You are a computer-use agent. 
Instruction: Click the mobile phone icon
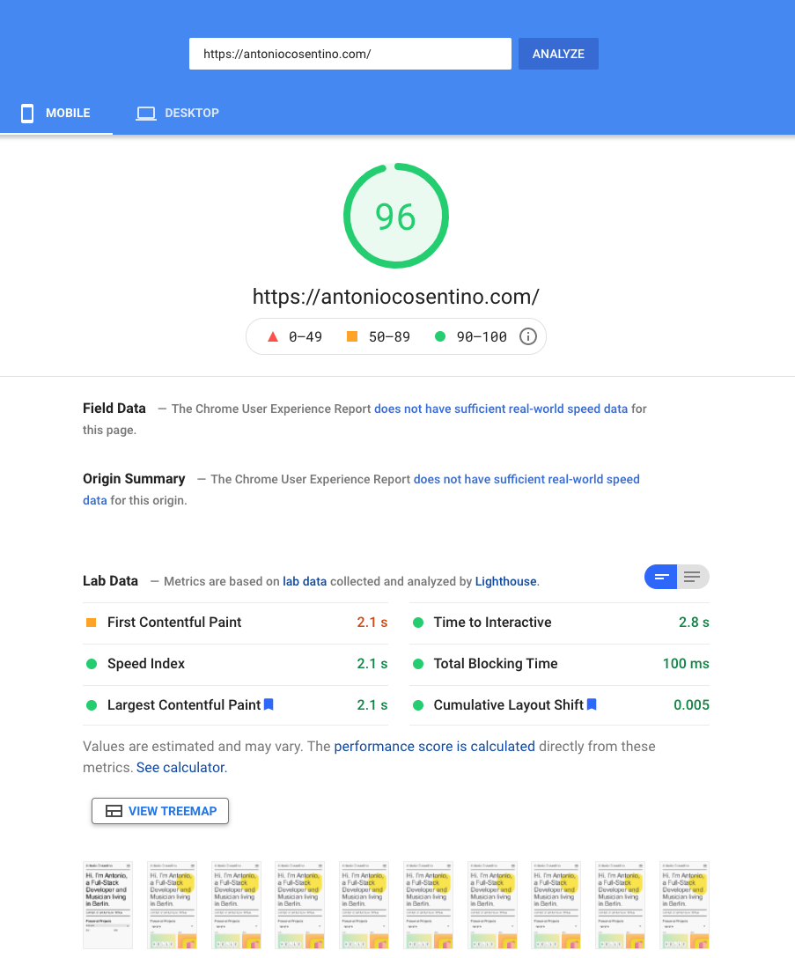(x=27, y=113)
